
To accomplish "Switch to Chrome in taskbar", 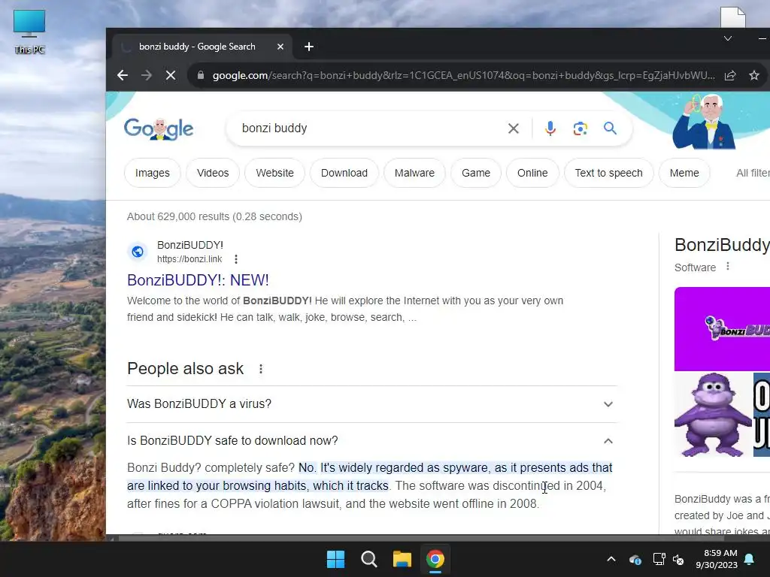I will pos(435,559).
